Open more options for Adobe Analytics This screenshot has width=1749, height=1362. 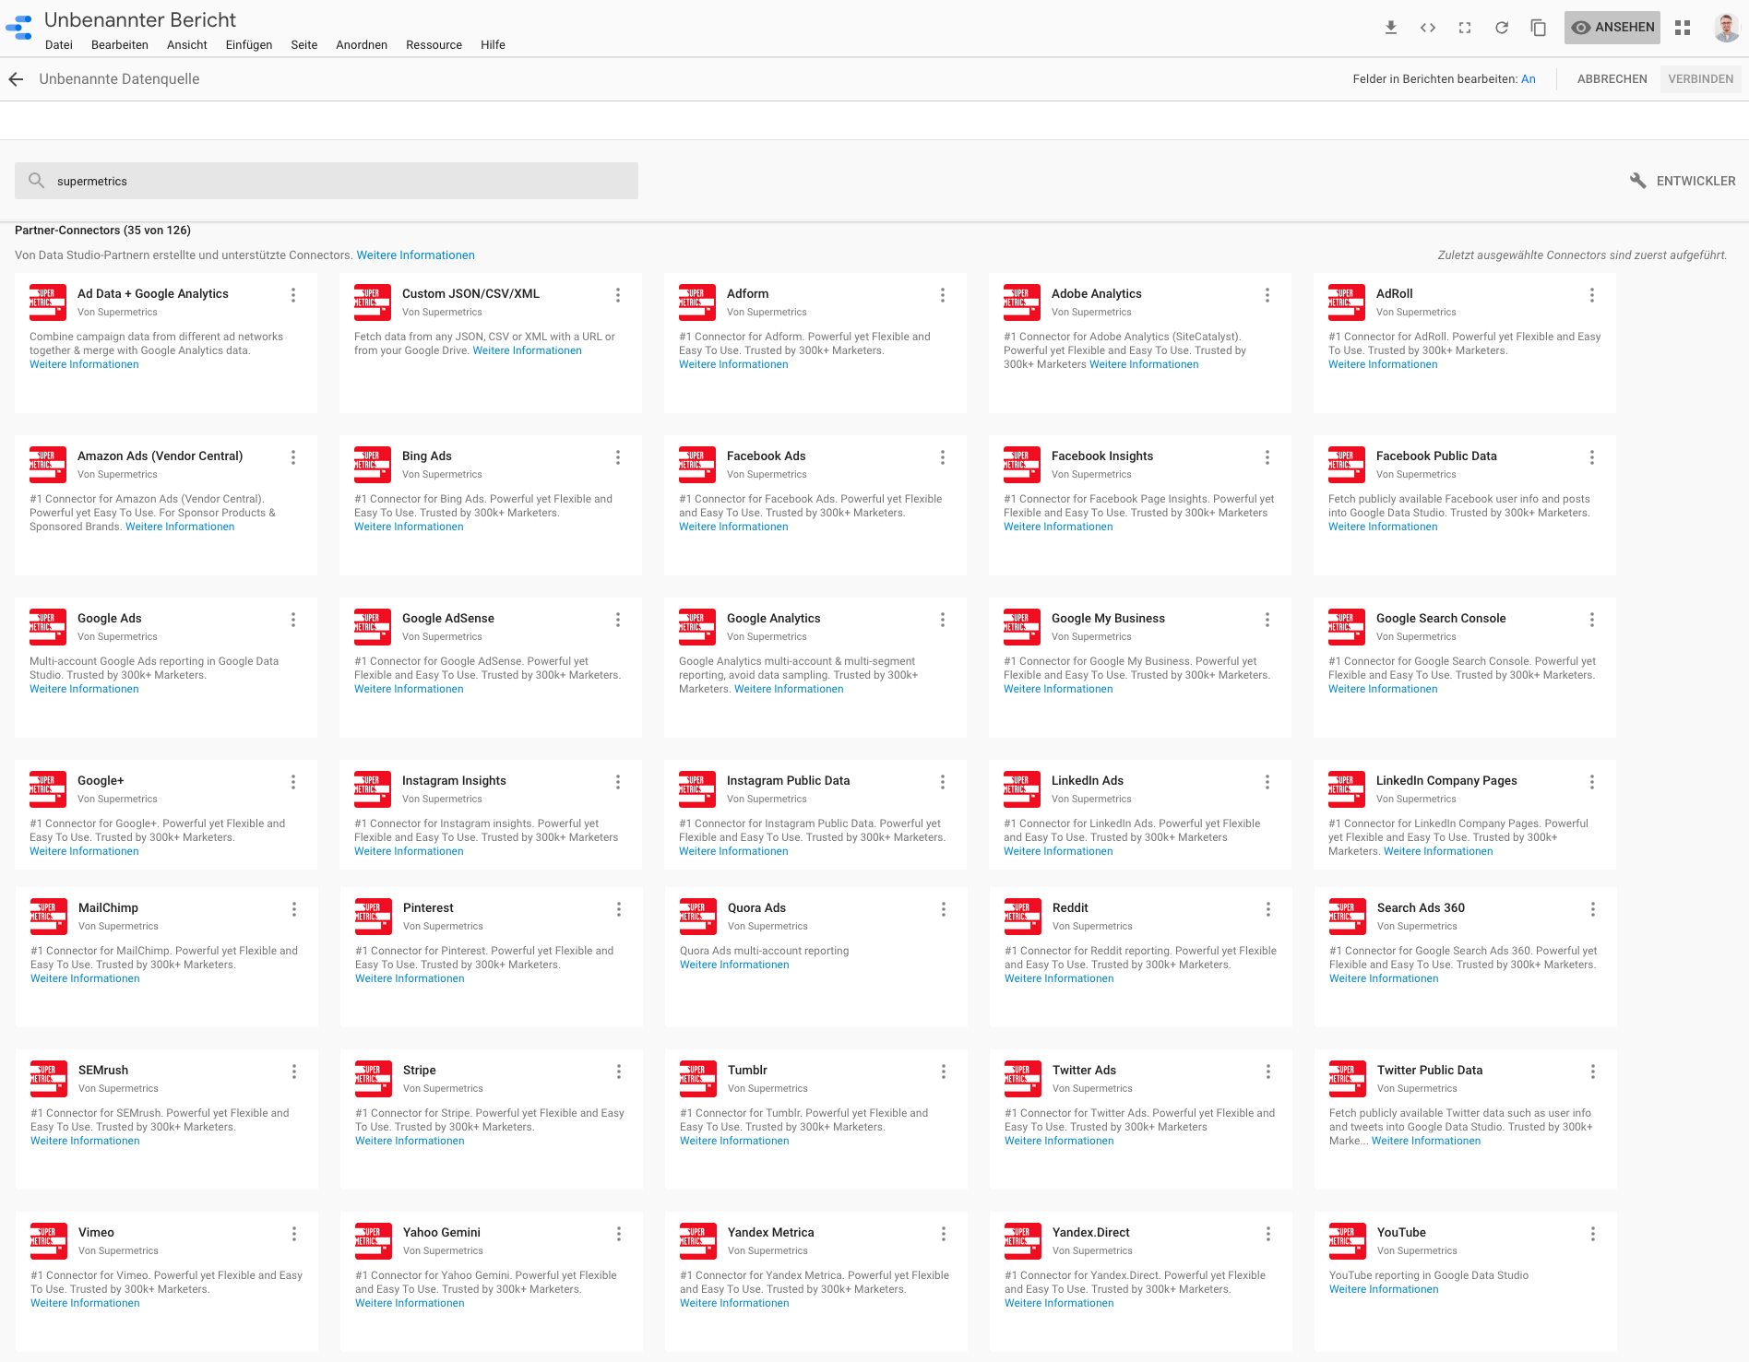[1267, 295]
